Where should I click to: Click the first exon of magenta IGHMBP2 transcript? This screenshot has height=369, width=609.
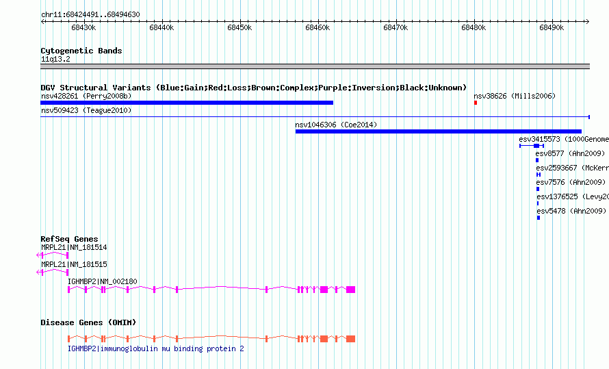click(x=68, y=290)
